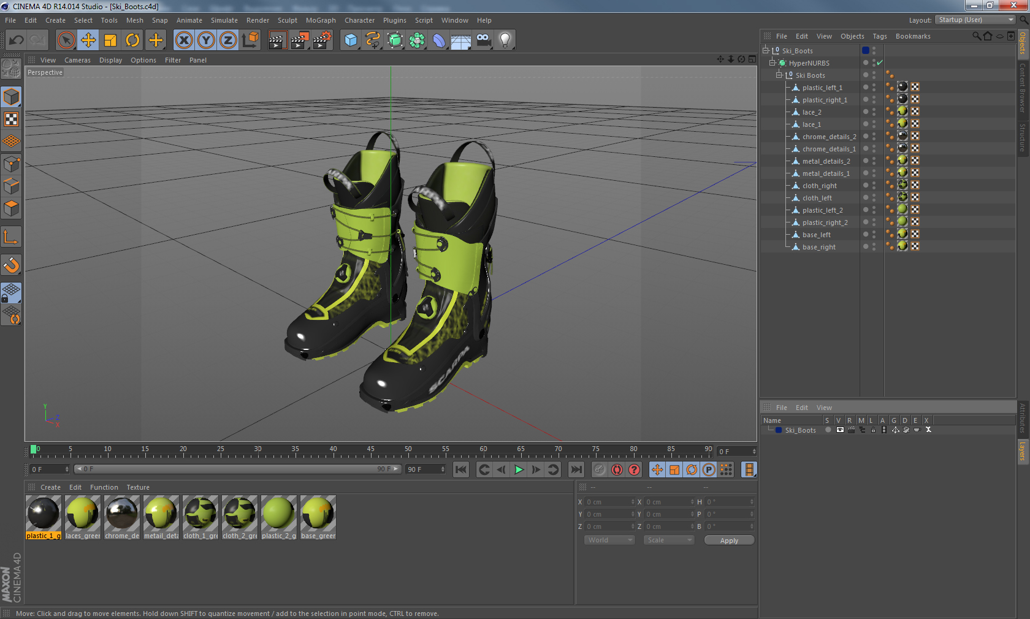Open the Scale coordinate dropdown
Image resolution: width=1030 pixels, height=619 pixels.
pos(669,540)
